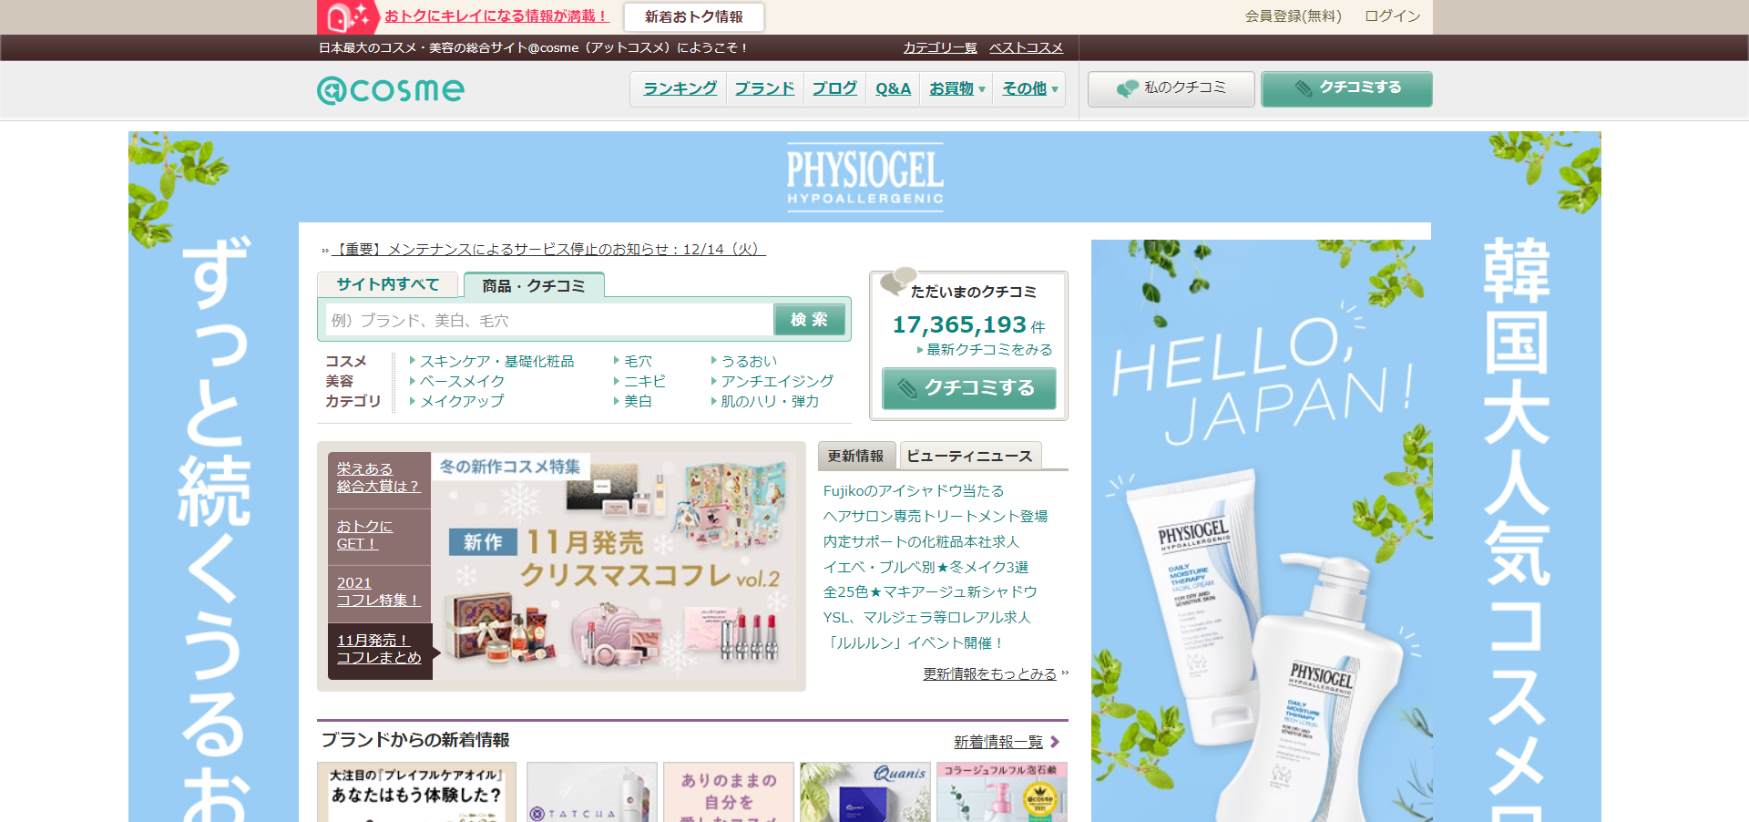Image resolution: width=1749 pixels, height=822 pixels.
Task: Select アンチエイジング category link
Action: coord(777,381)
